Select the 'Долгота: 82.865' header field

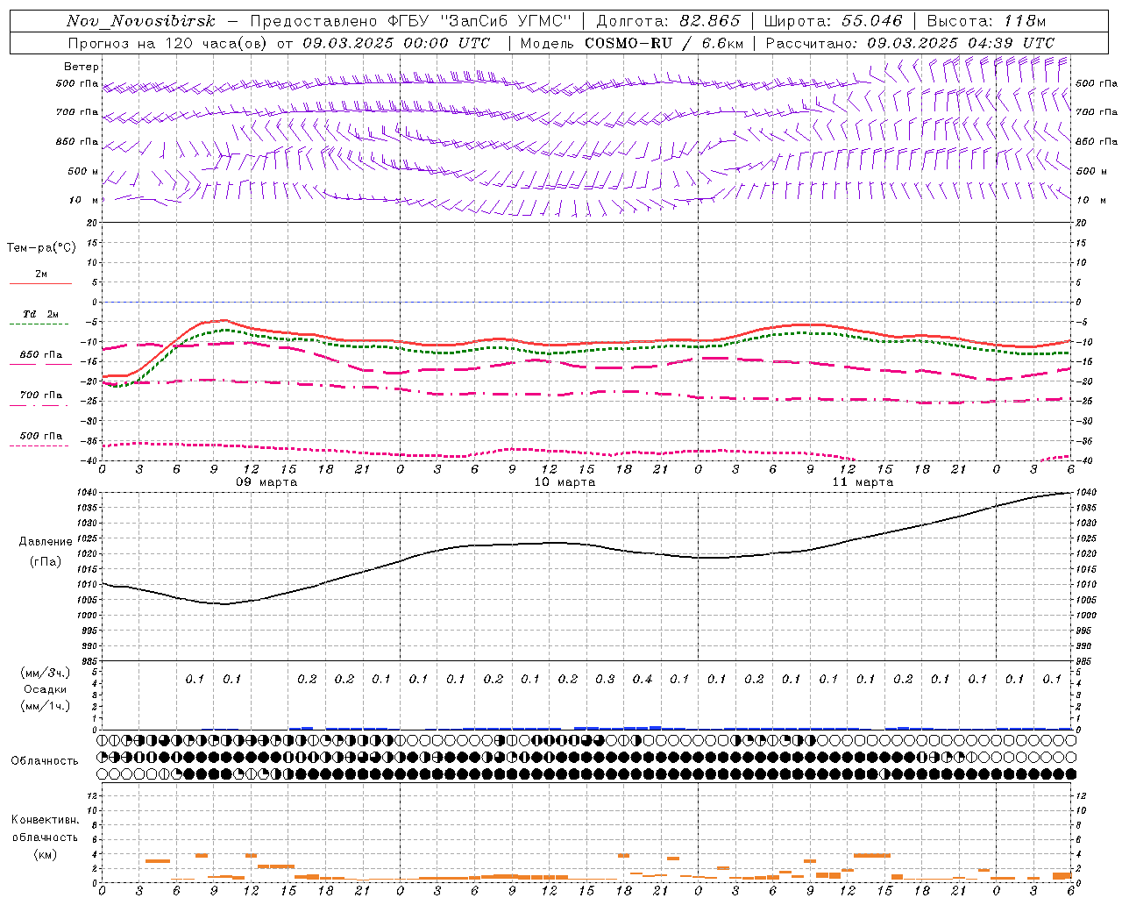pyautogui.click(x=669, y=21)
